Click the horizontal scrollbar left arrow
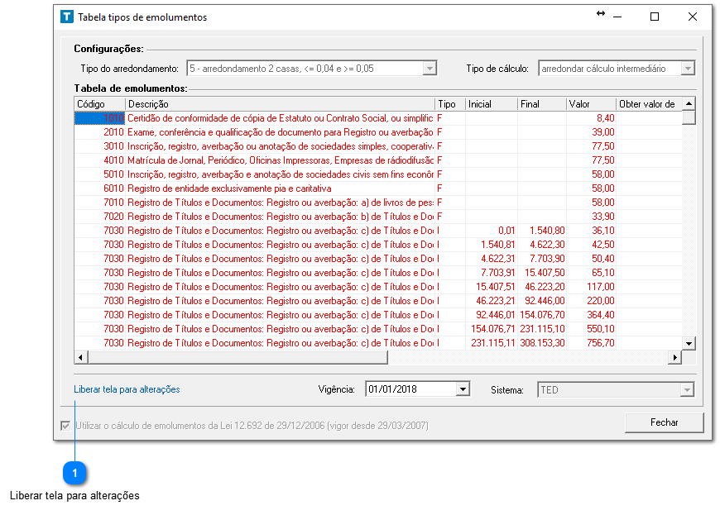Screen dimensions: 720x515 (x=81, y=357)
